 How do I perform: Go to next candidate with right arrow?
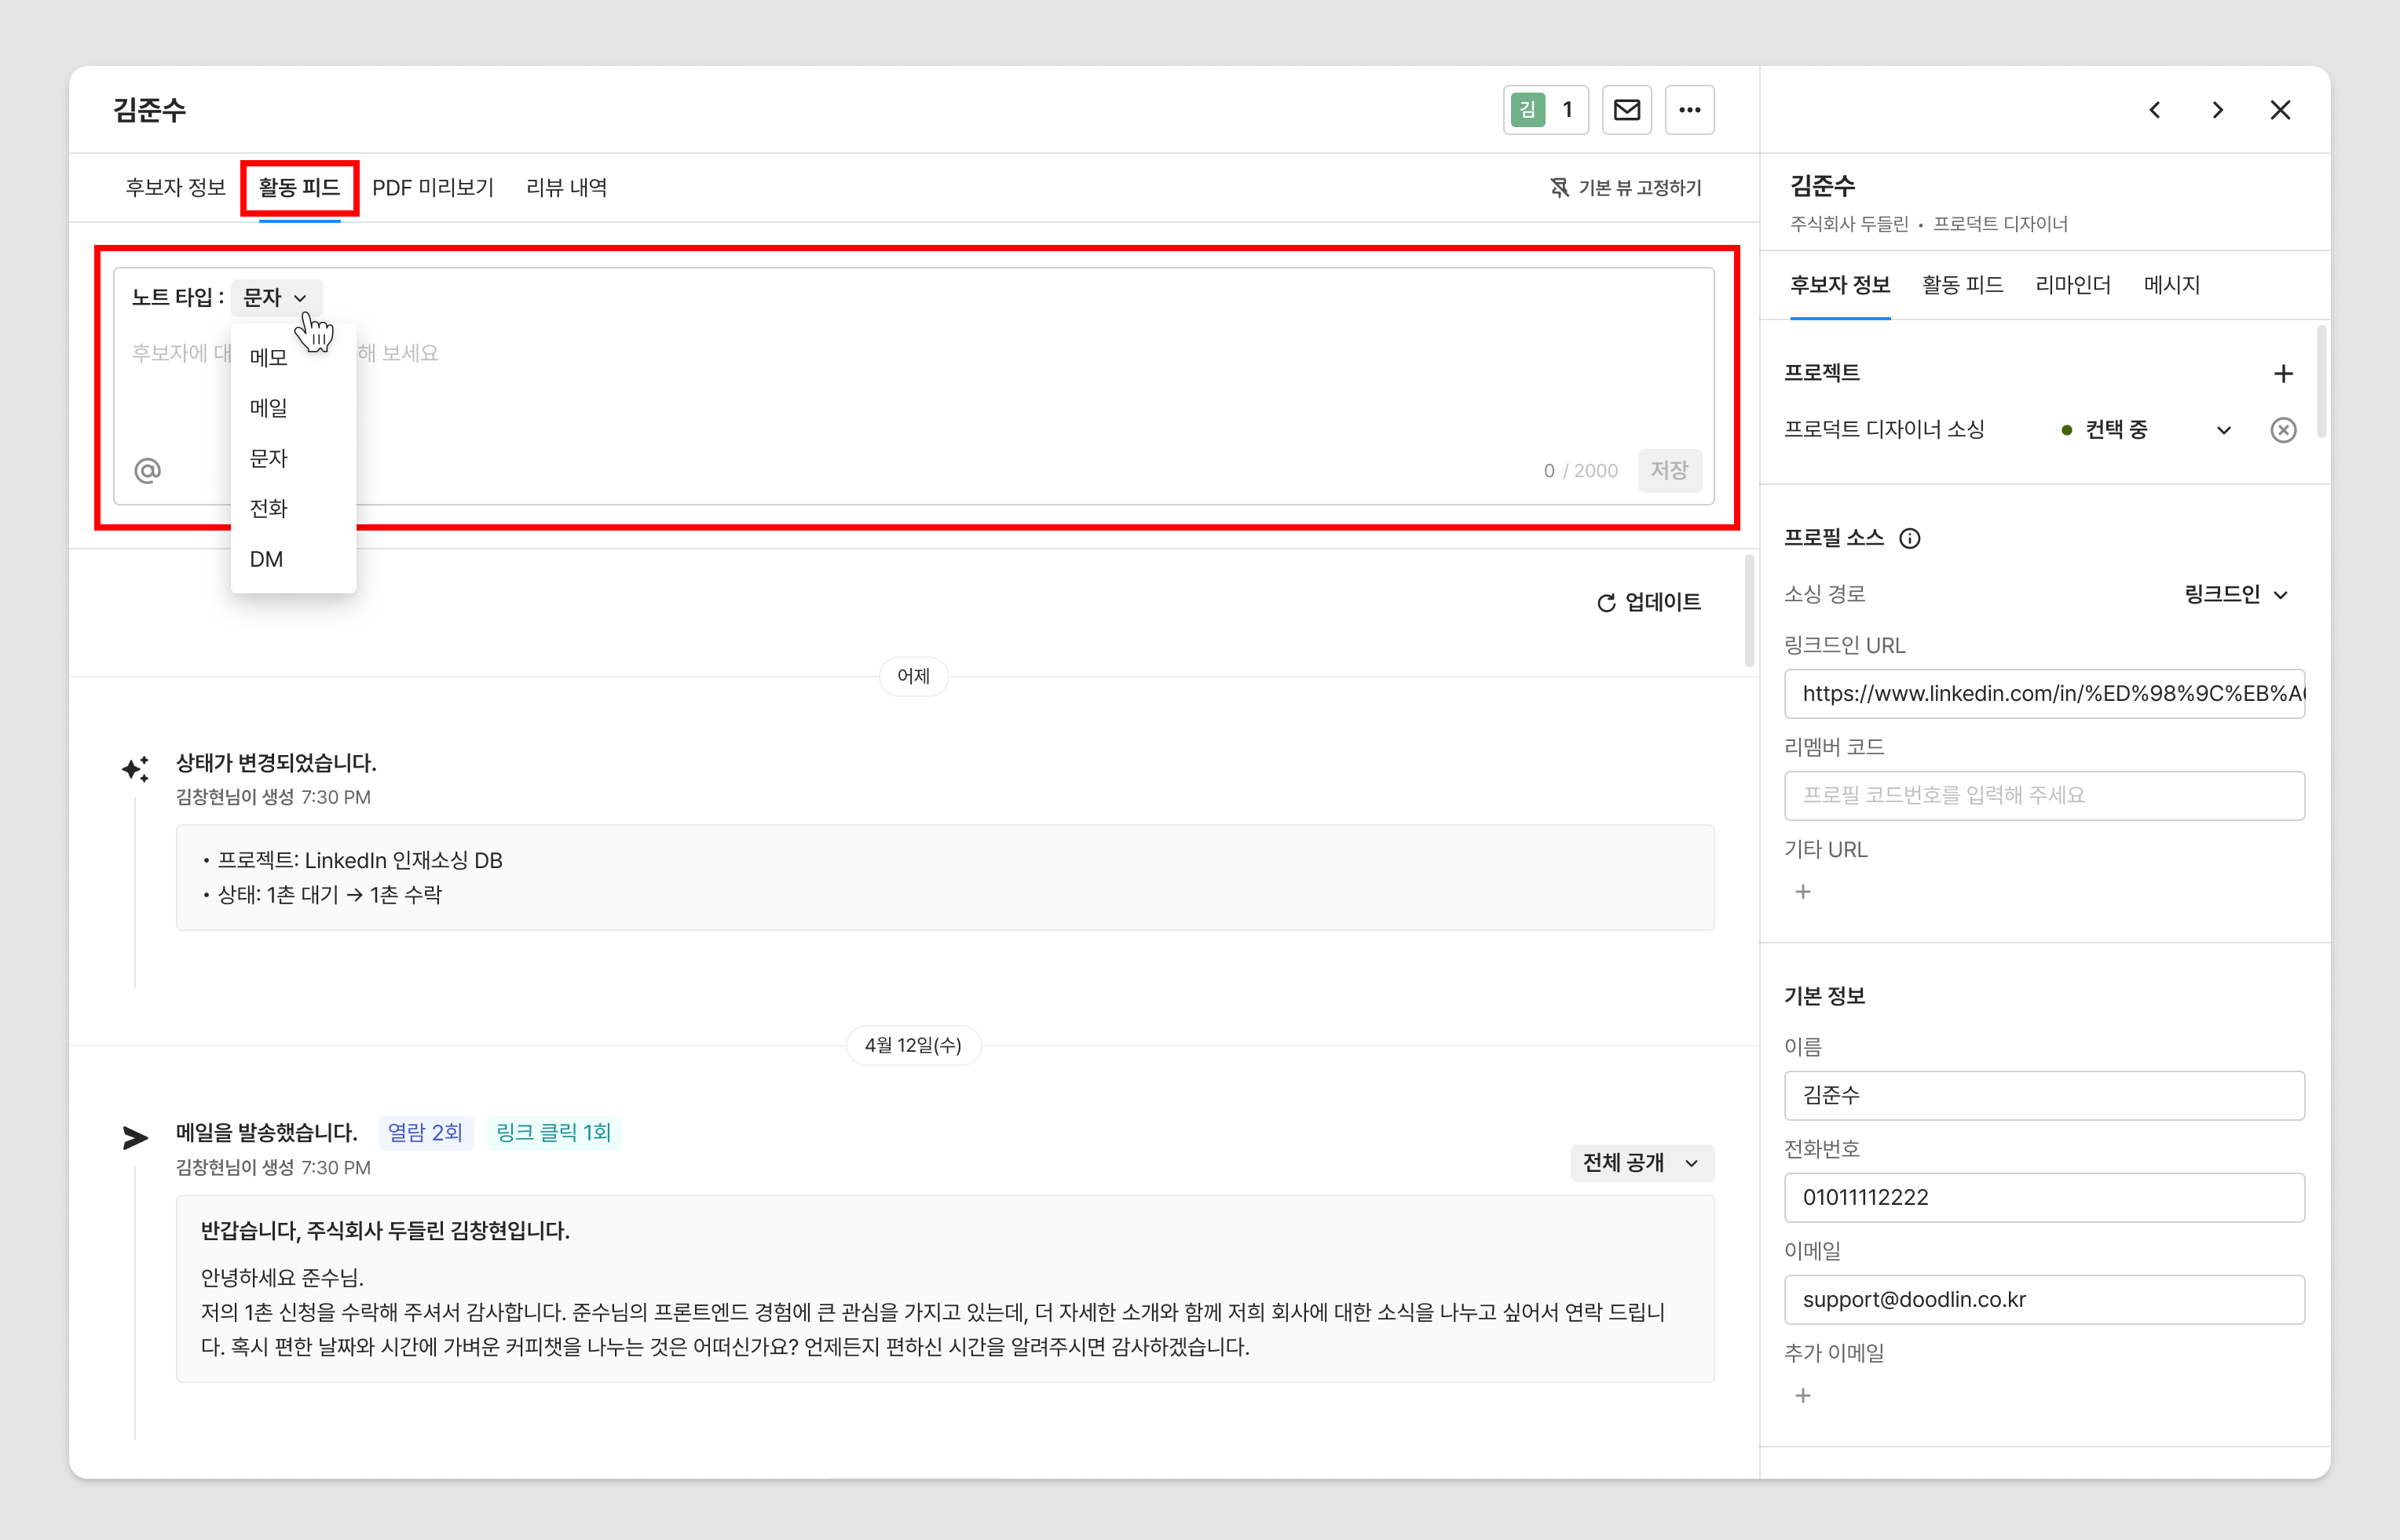[2218, 110]
